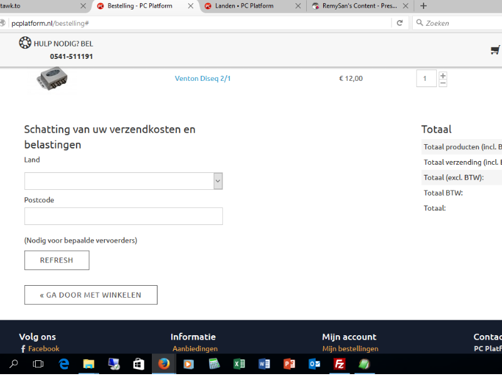
Task: Click the Volg ons footer heading
Action: pos(38,337)
